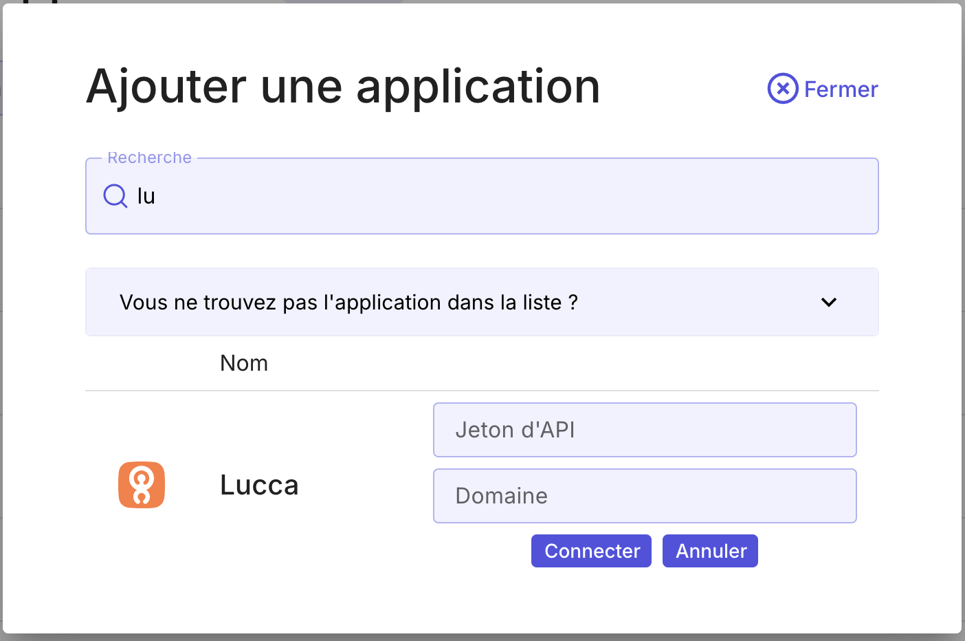
Task: Click the chevron arrow on application-not-found panel
Action: 829,302
